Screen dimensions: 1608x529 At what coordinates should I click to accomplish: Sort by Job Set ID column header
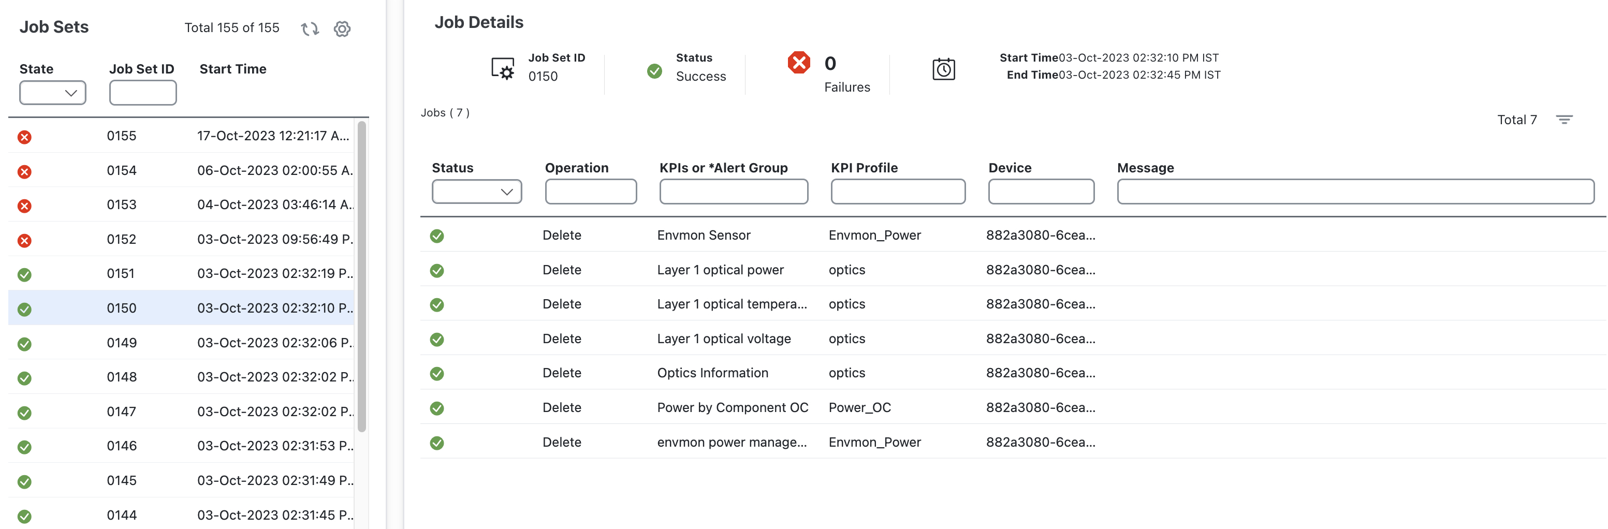click(142, 69)
